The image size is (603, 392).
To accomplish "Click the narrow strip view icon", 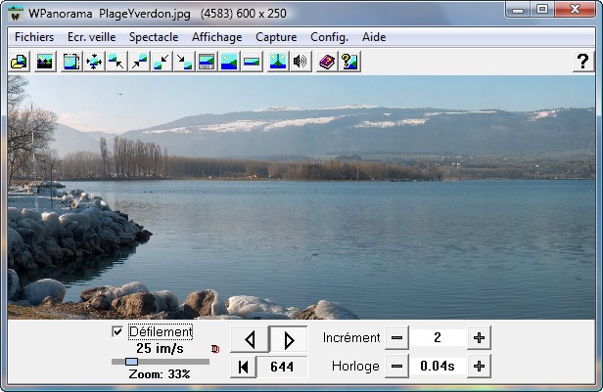I will click(252, 62).
